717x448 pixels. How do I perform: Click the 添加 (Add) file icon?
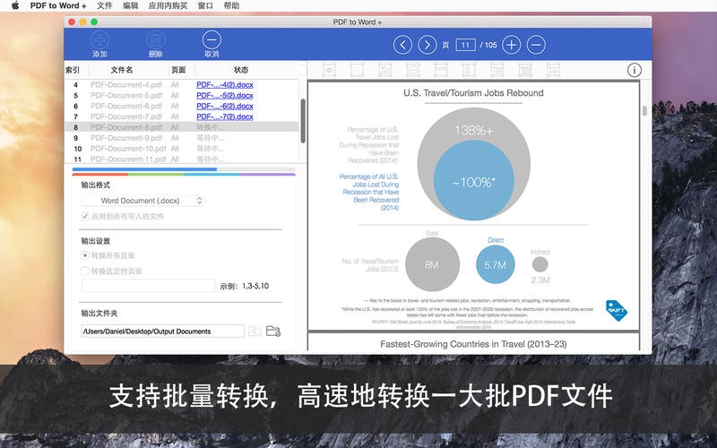pyautogui.click(x=99, y=40)
